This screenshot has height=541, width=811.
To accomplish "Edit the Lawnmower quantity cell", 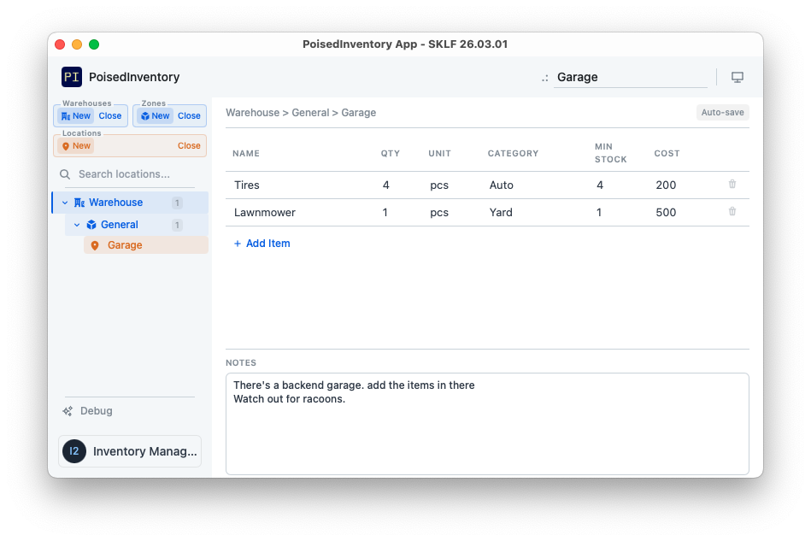I will (385, 213).
